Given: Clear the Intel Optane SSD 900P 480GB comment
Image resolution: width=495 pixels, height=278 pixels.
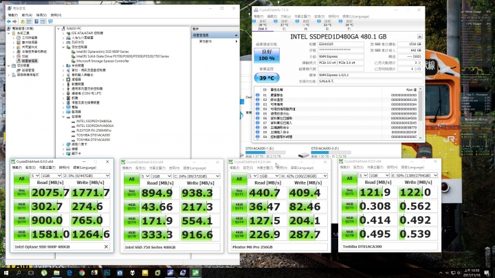Looking at the screenshot, I should (106, 247).
